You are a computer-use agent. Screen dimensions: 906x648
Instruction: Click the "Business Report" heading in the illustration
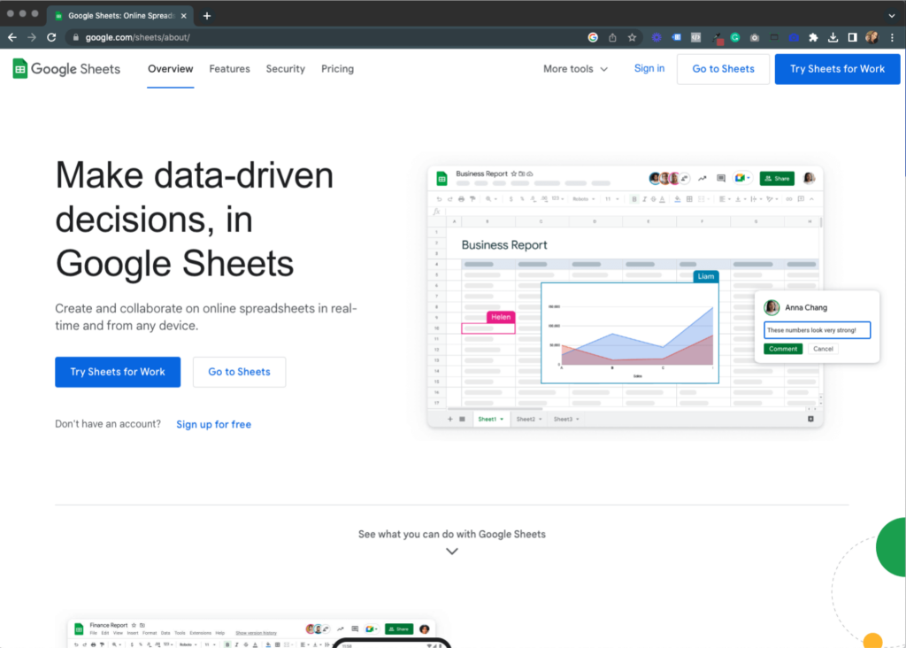coord(503,245)
